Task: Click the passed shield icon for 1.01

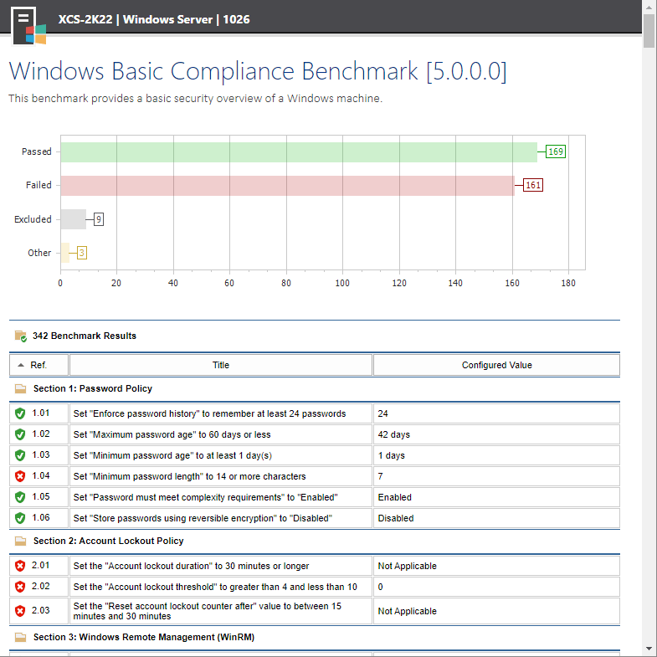Action: (20, 413)
